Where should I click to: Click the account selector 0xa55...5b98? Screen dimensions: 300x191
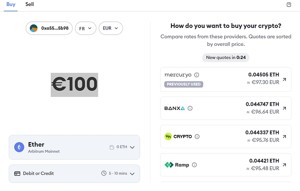(49, 29)
